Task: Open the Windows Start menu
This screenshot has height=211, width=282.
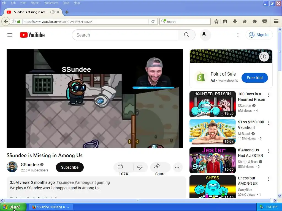Action: [13, 207]
